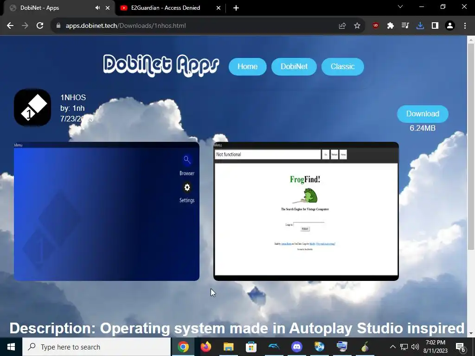Open Microsoft Store from taskbar
This screenshot has width=475, height=356.
251,347
